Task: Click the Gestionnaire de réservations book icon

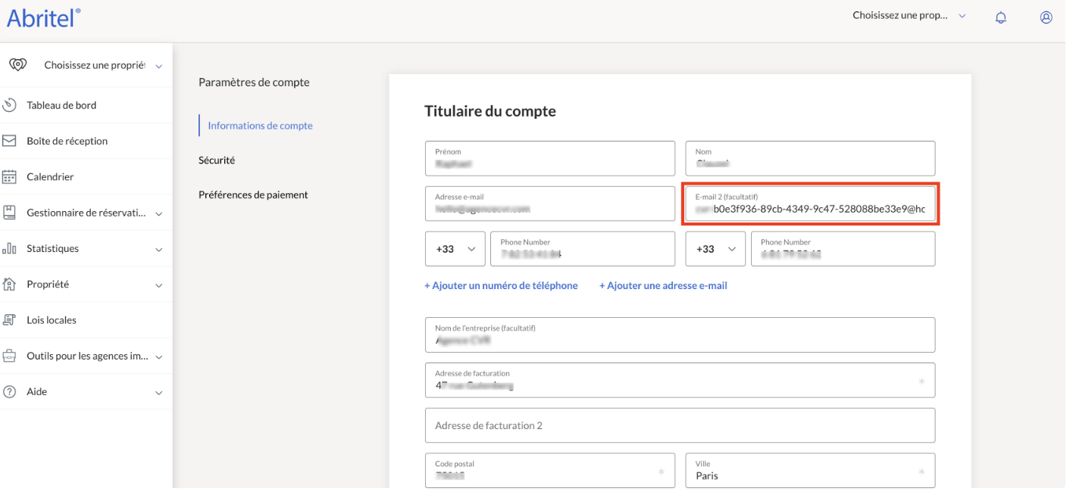Action: [9, 213]
